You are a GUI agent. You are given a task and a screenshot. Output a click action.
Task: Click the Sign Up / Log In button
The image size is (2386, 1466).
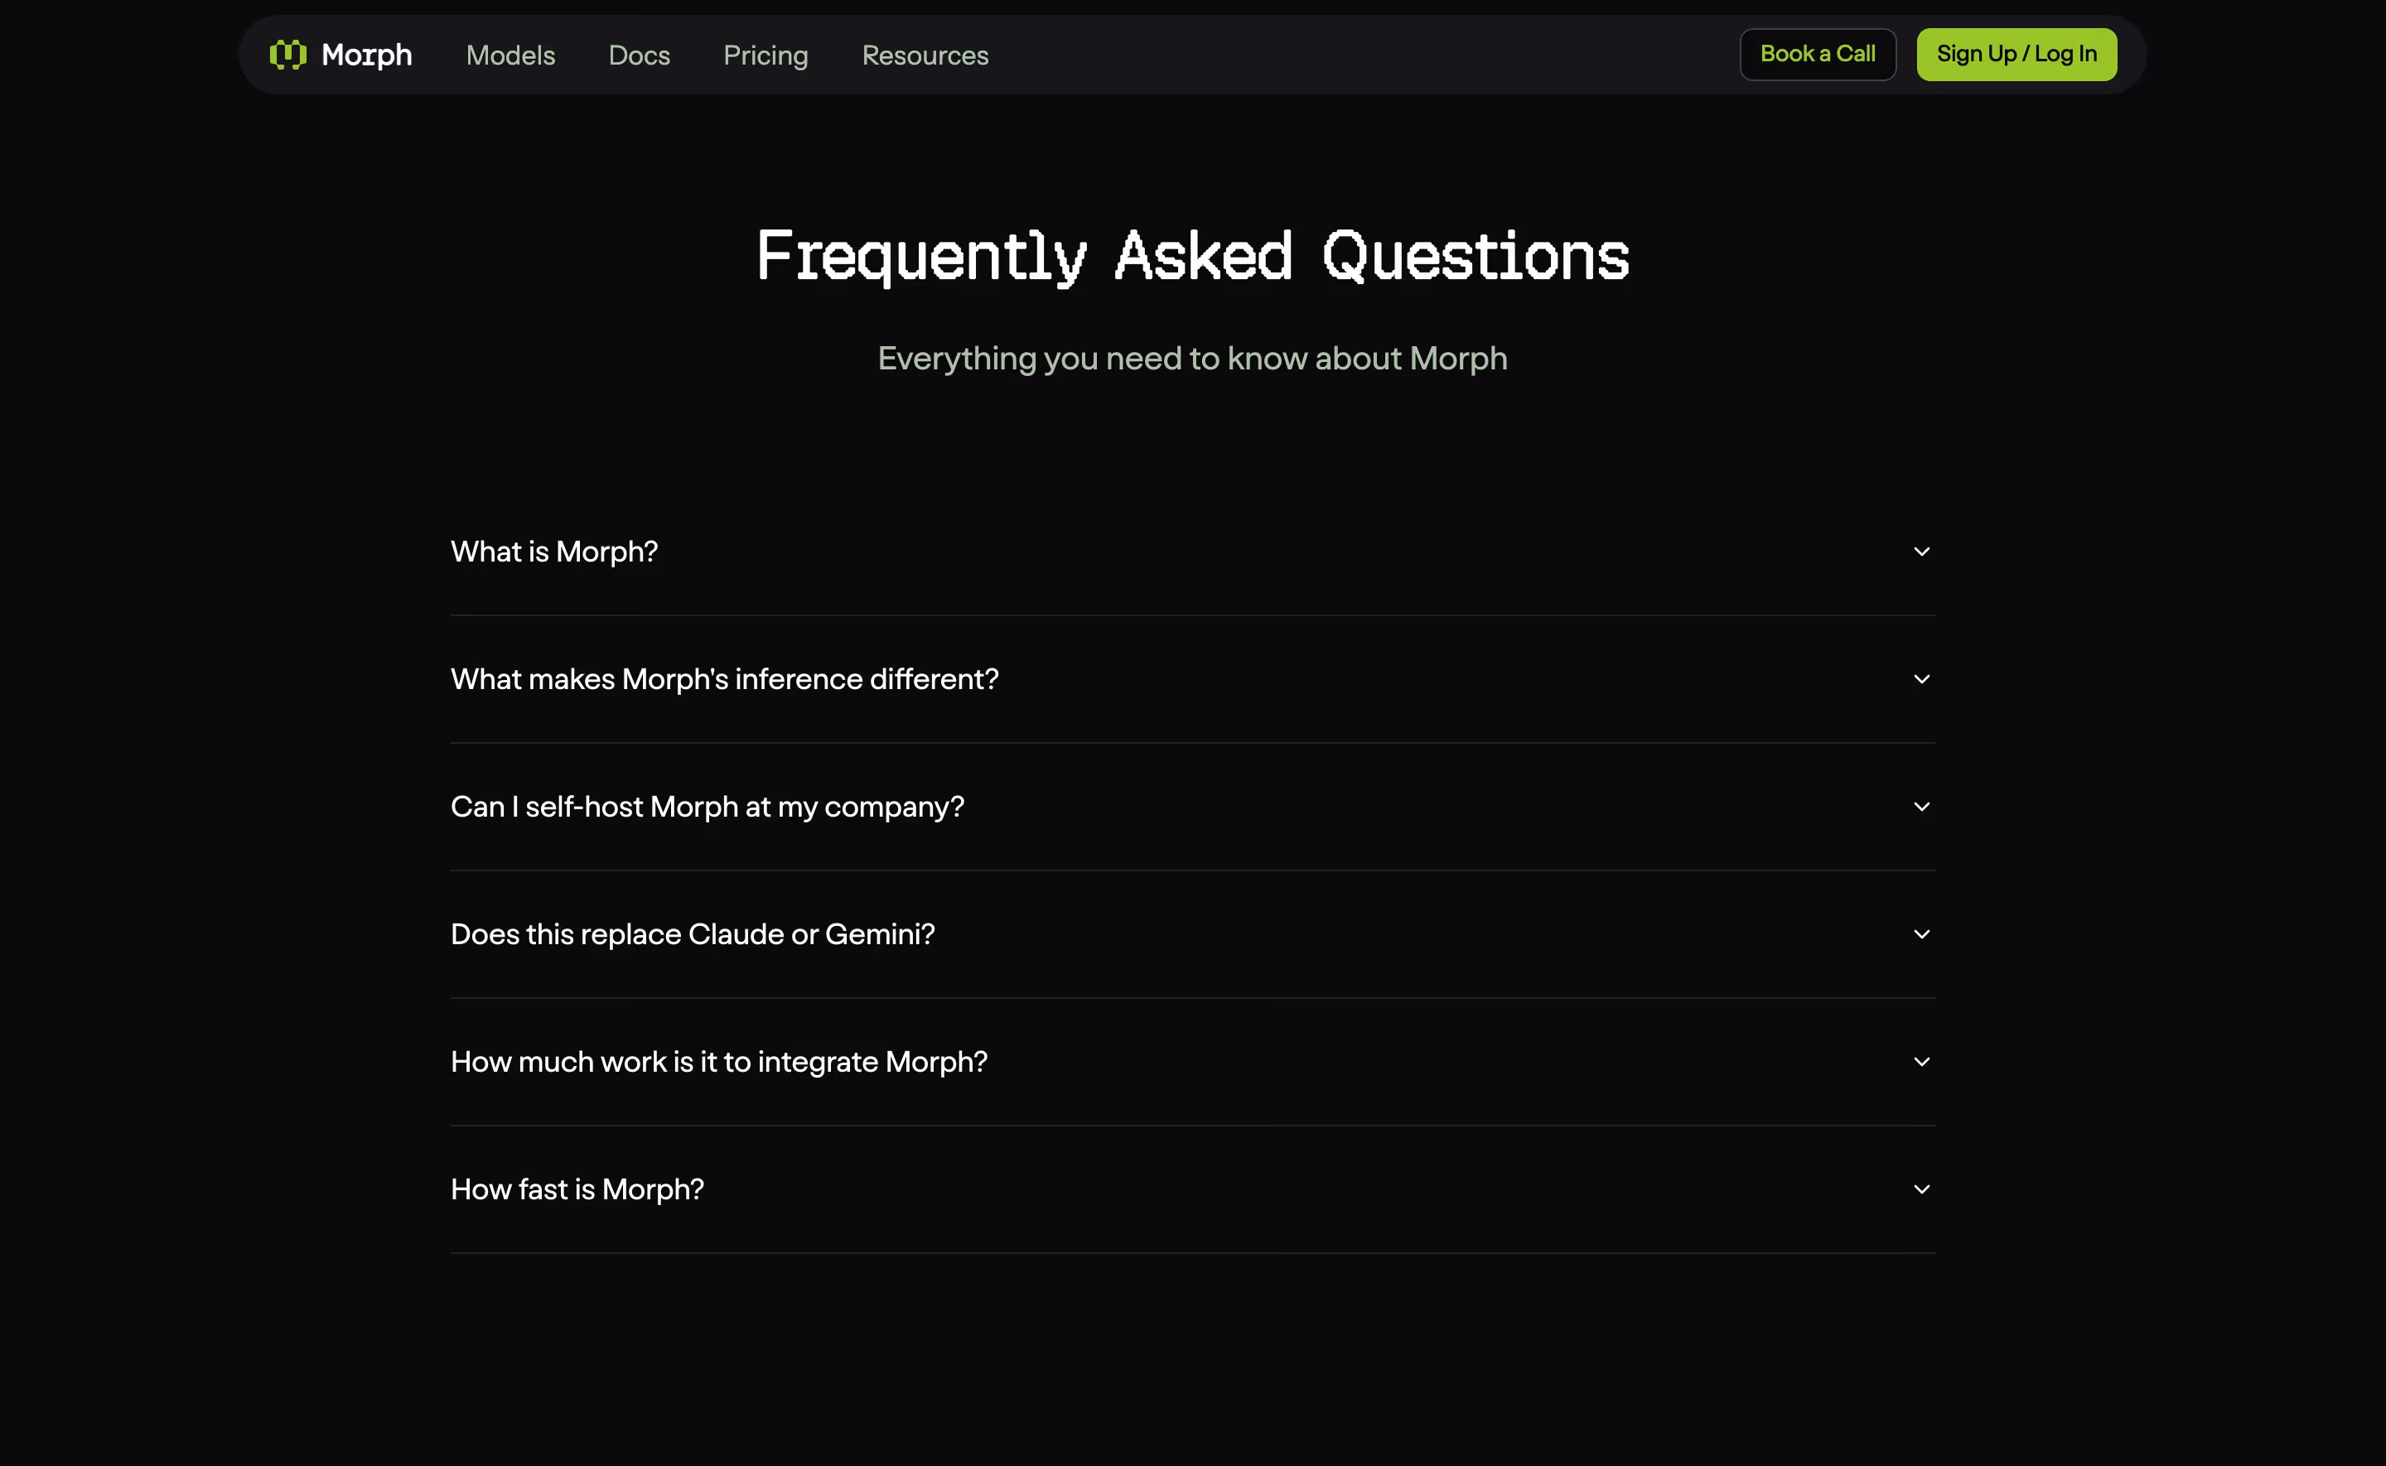(2016, 55)
